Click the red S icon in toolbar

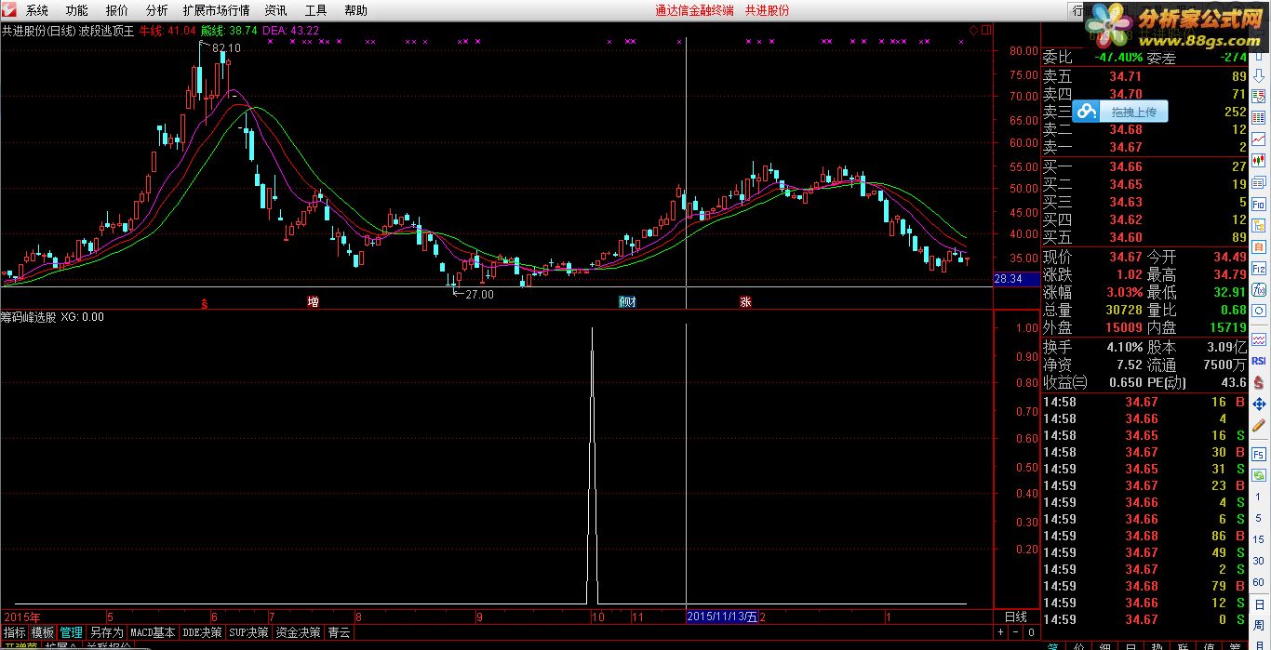[1259, 381]
